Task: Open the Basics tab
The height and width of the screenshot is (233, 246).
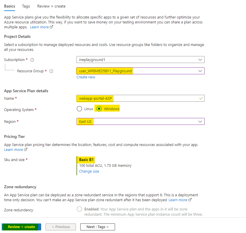Action: point(10,6)
